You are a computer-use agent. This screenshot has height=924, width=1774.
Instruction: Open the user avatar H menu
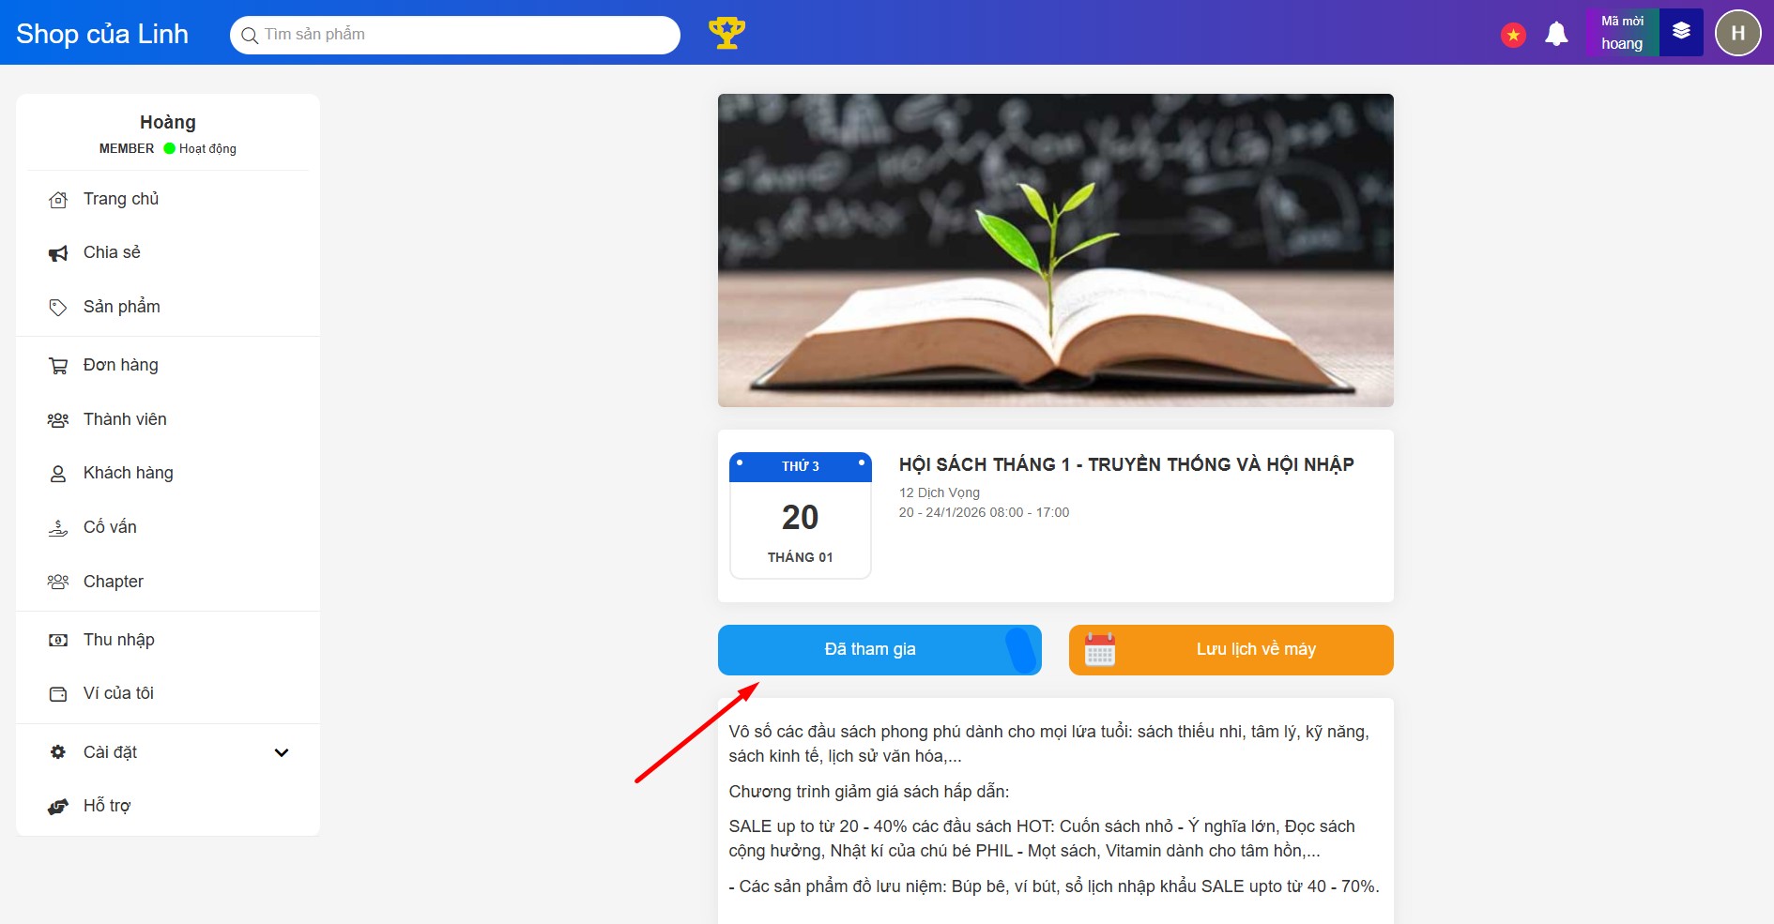[x=1737, y=33]
